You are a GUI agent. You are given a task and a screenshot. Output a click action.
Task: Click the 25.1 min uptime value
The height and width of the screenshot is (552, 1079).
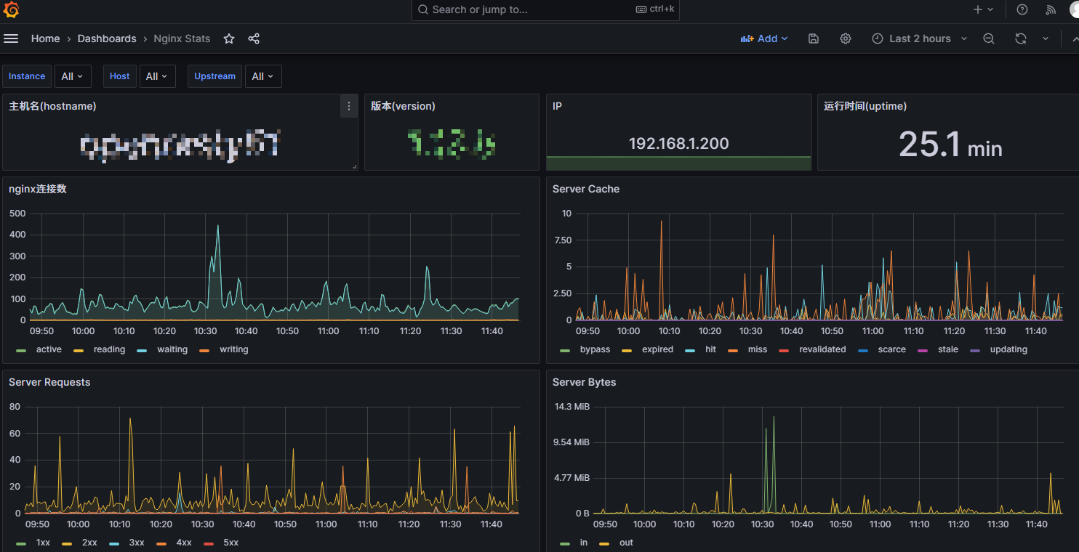click(950, 145)
